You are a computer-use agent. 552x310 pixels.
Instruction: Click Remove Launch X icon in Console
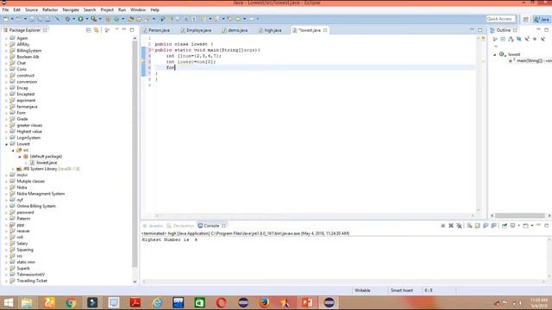pos(451,226)
